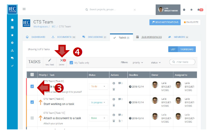Click the home icon in top bar

click(x=184, y=10)
